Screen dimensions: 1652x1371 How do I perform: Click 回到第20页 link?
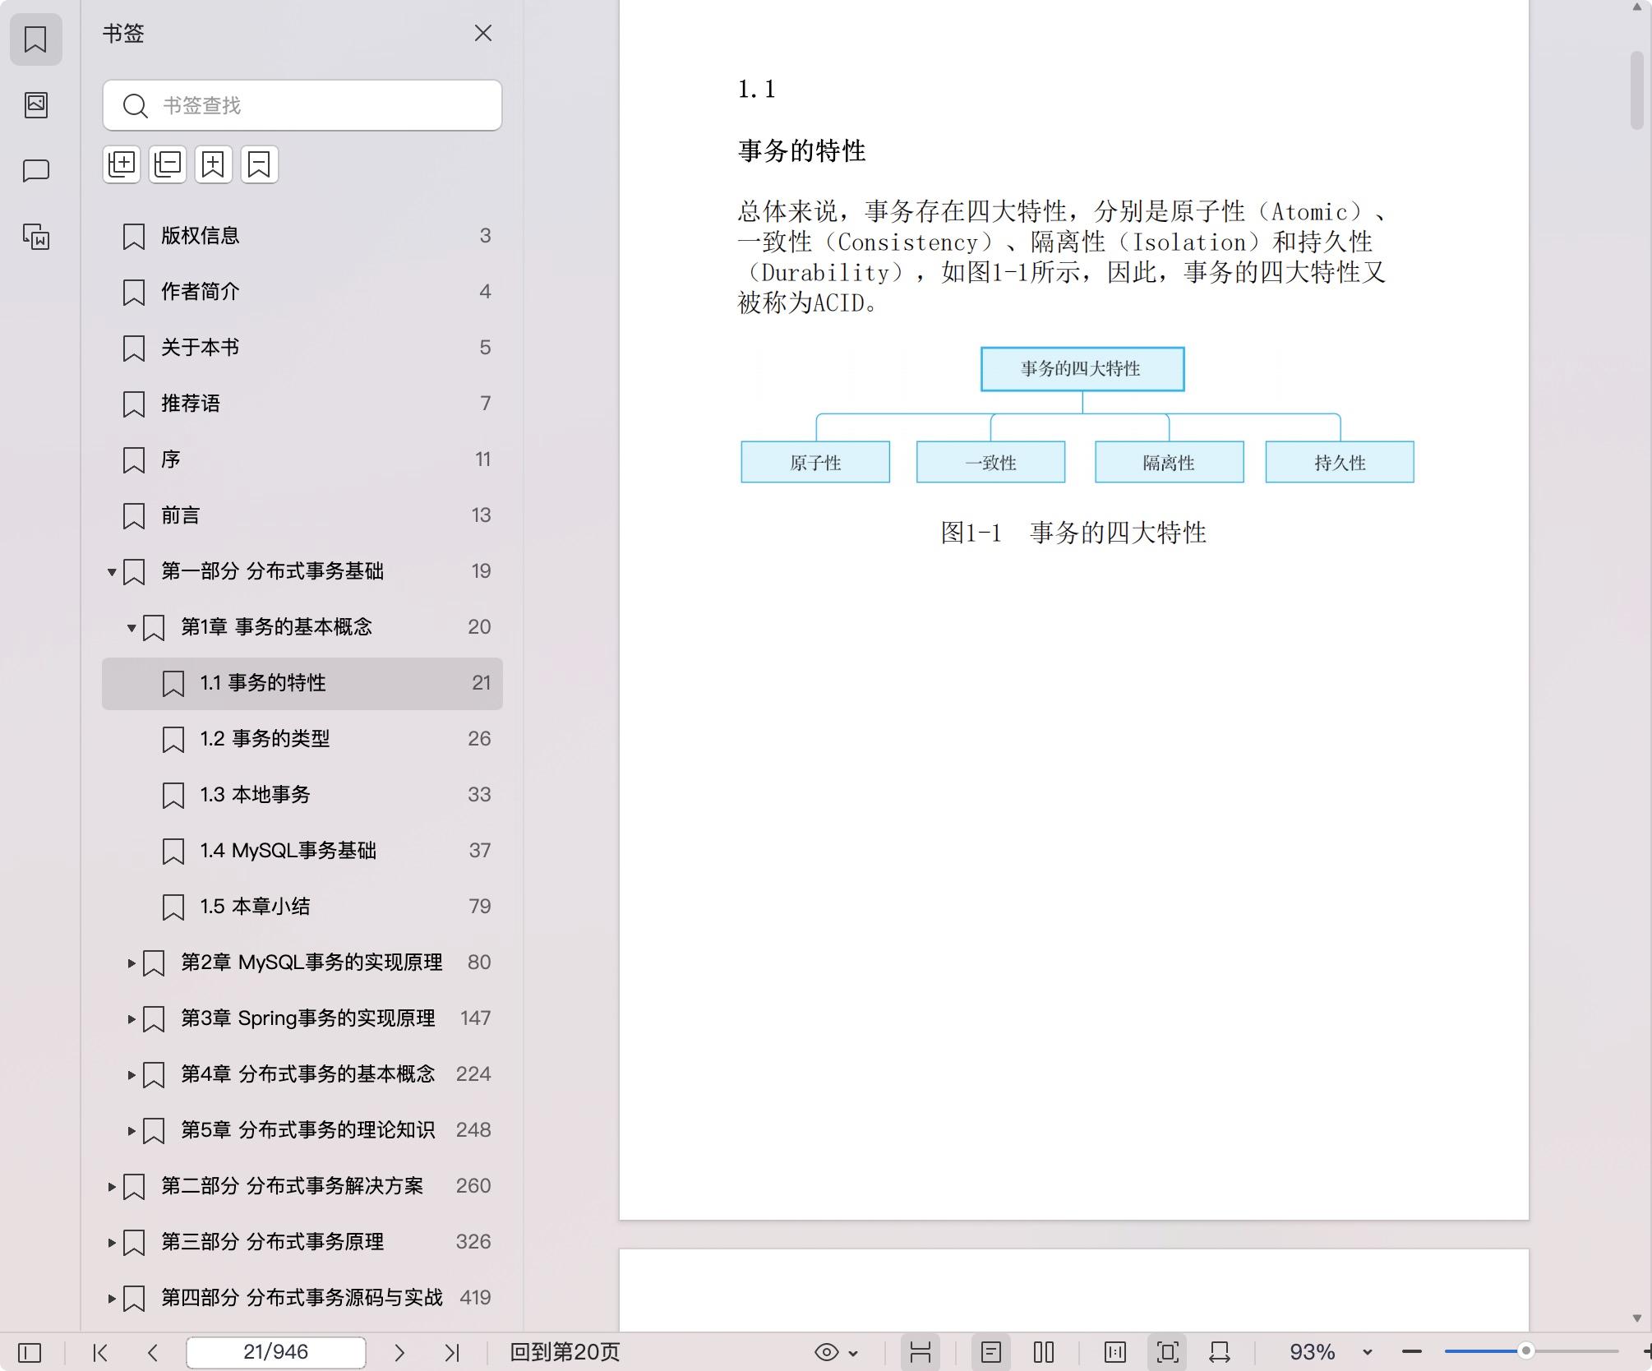click(x=565, y=1352)
